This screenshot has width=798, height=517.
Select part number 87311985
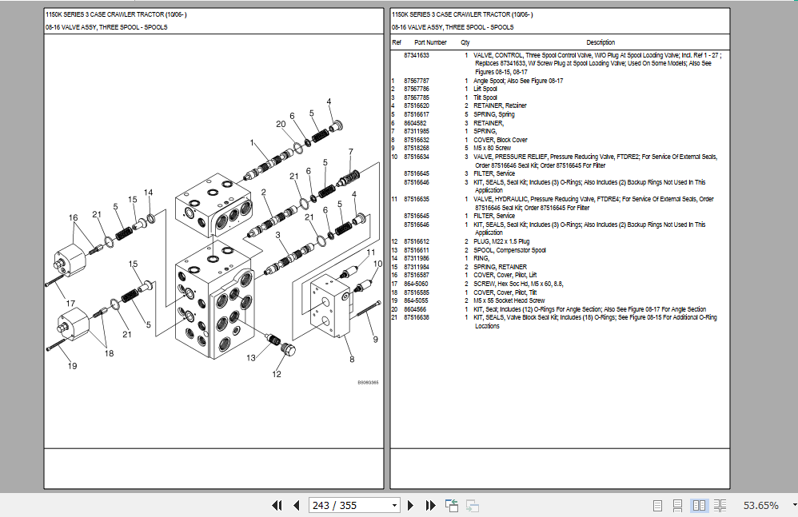tap(417, 131)
